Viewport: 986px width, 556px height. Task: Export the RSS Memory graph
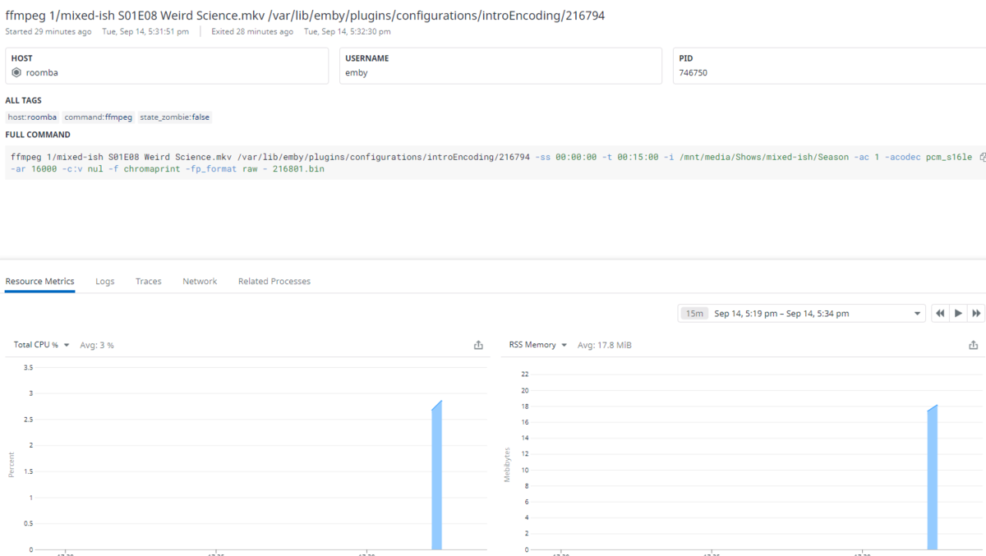pyautogui.click(x=974, y=345)
